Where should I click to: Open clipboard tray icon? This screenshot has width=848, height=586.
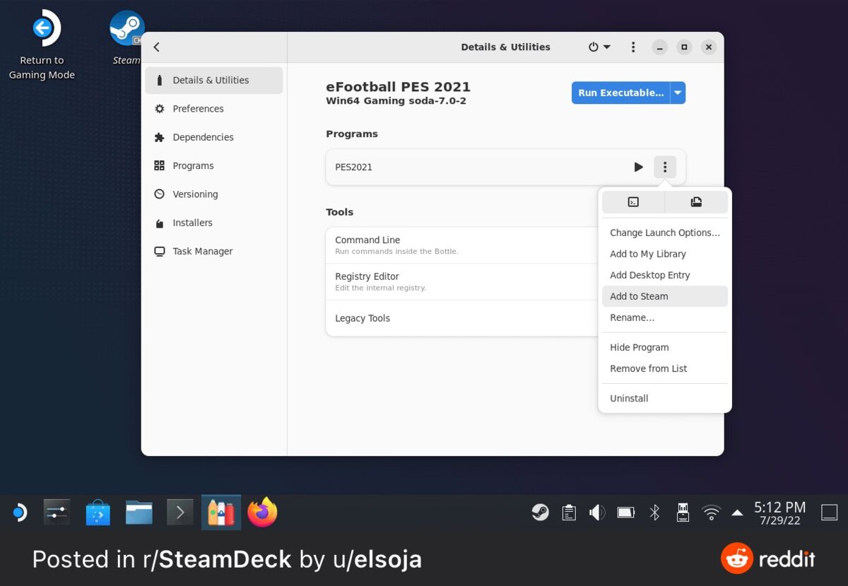click(x=569, y=512)
